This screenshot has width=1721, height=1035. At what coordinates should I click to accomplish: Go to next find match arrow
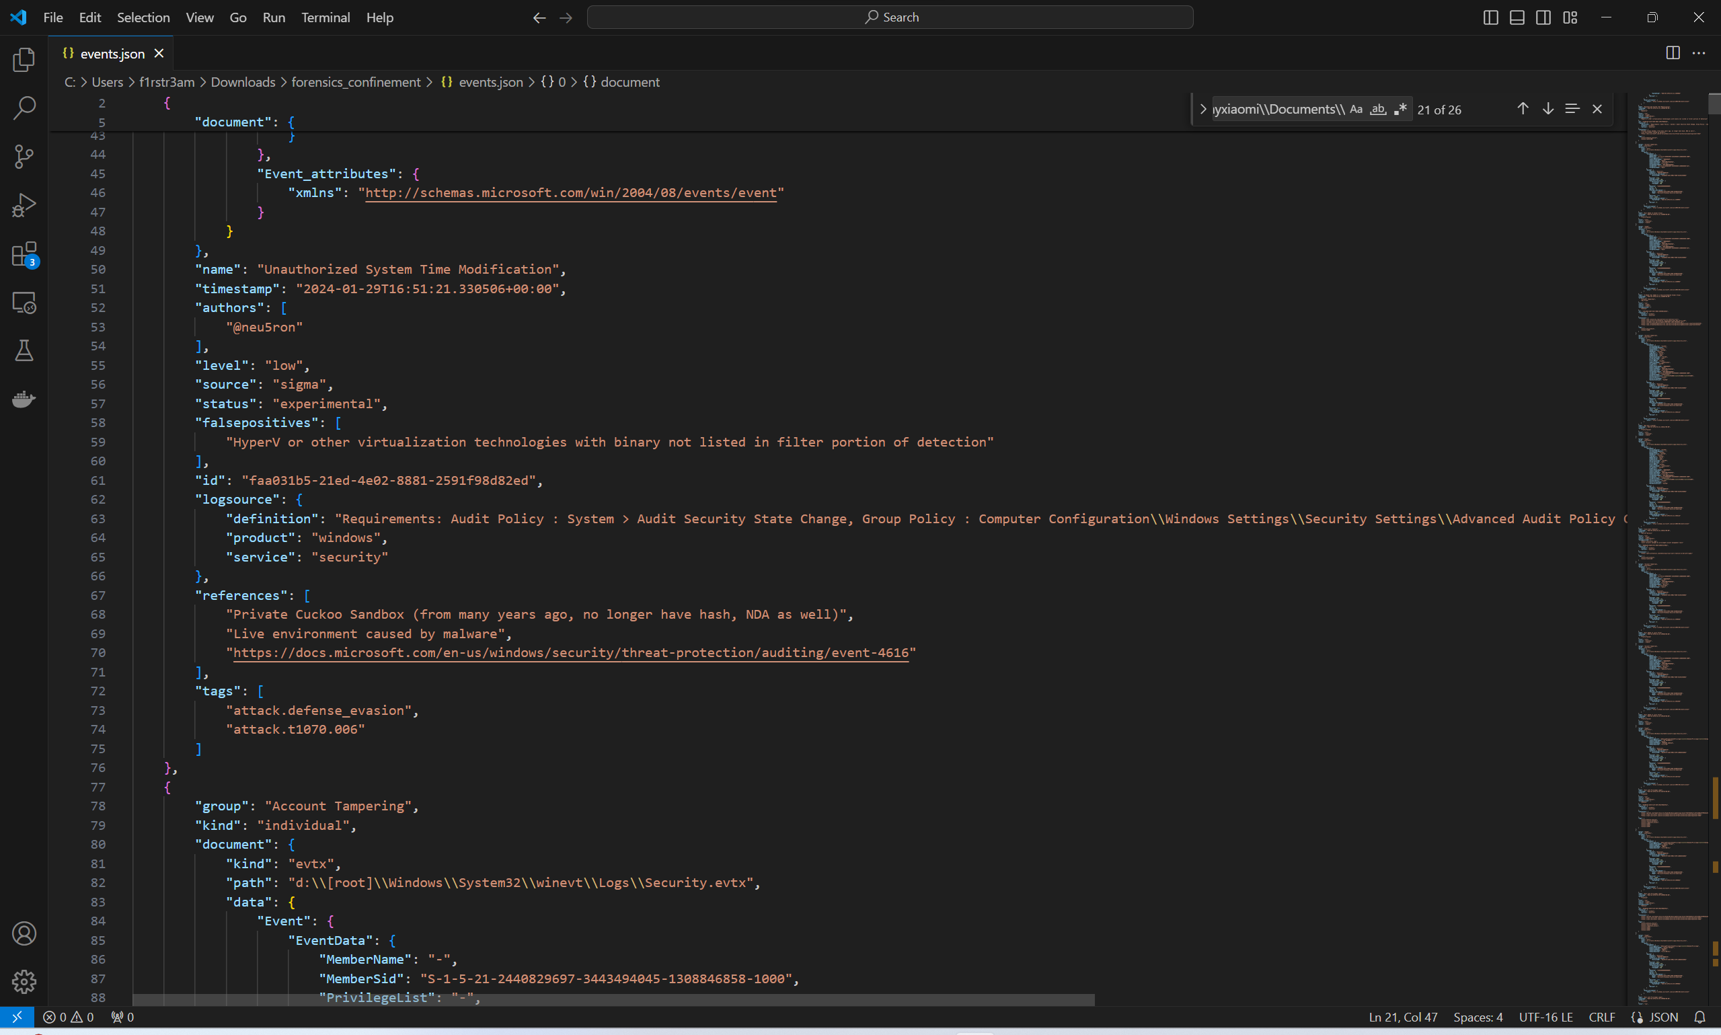(1547, 109)
